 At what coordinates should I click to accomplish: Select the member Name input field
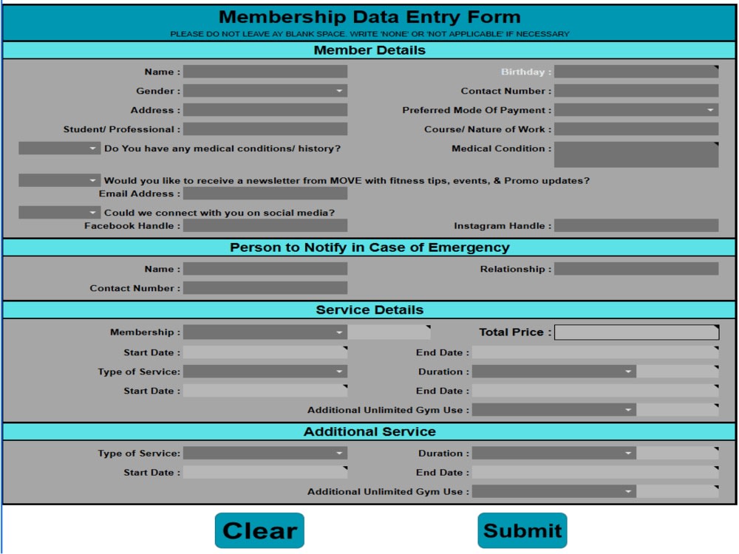point(265,72)
